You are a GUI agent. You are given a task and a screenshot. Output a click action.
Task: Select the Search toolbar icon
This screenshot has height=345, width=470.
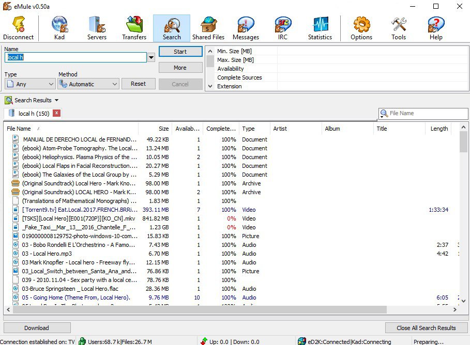pyautogui.click(x=172, y=28)
